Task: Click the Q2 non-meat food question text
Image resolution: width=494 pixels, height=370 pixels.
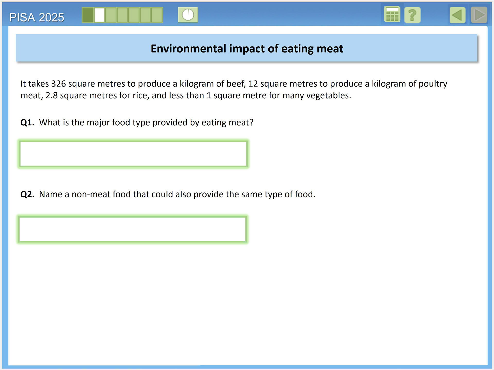Action: coord(177,194)
